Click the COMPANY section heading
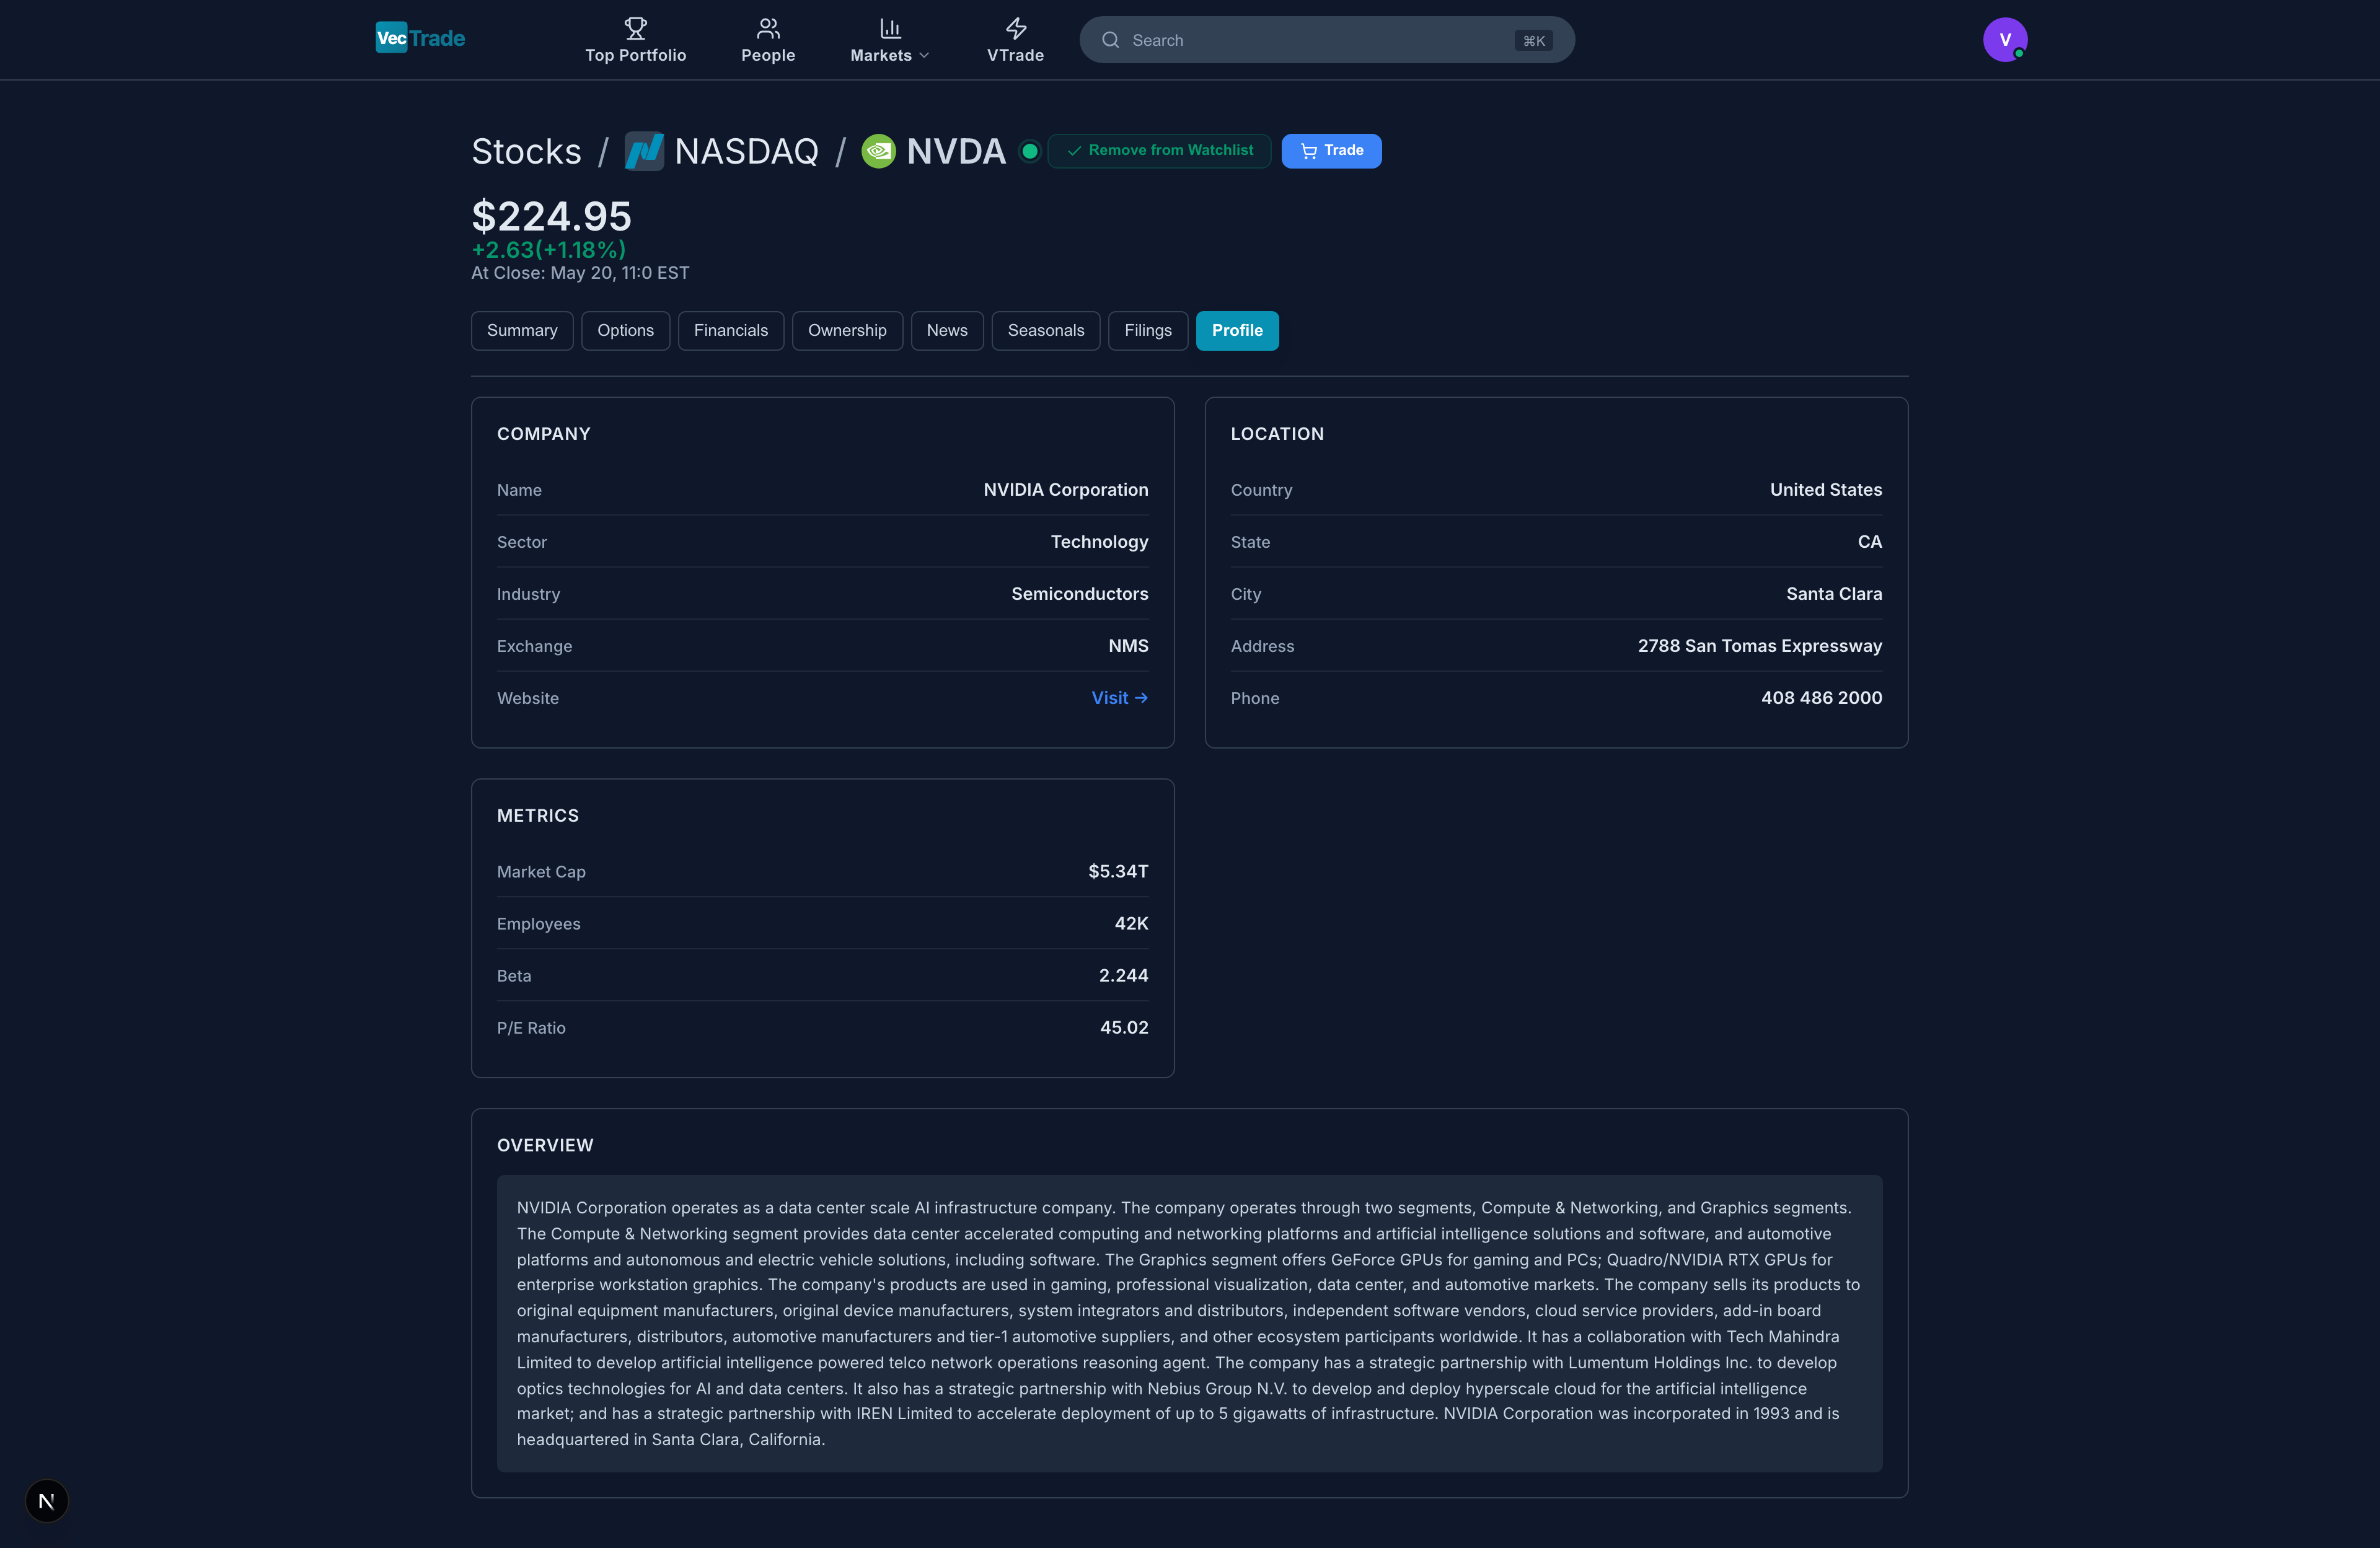 [x=543, y=434]
